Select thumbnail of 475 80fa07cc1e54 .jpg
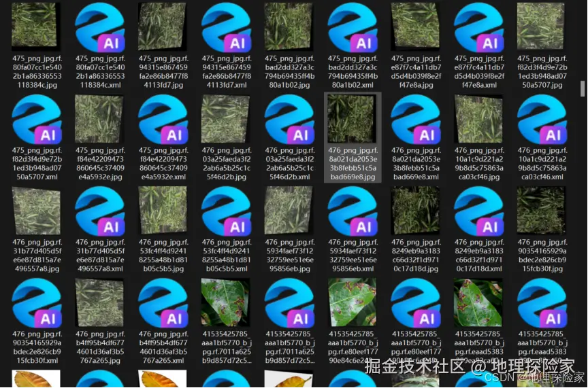Image resolution: width=588 pixels, height=388 pixels. 35,27
